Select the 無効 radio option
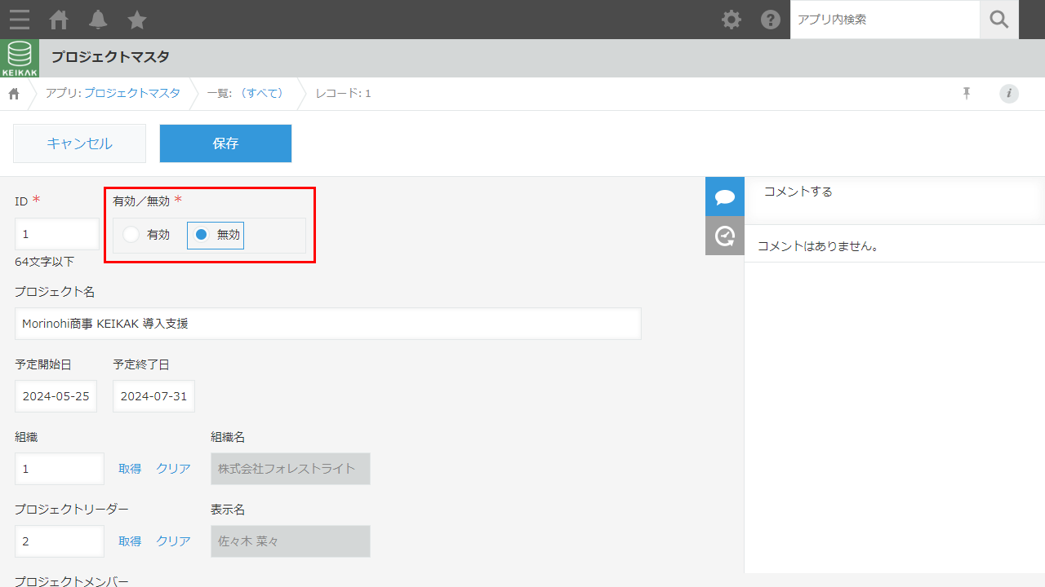1045x587 pixels. [x=216, y=235]
